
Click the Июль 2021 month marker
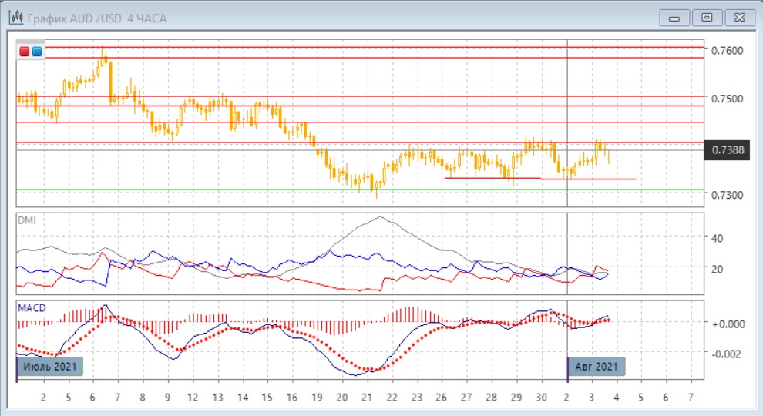click(49, 367)
